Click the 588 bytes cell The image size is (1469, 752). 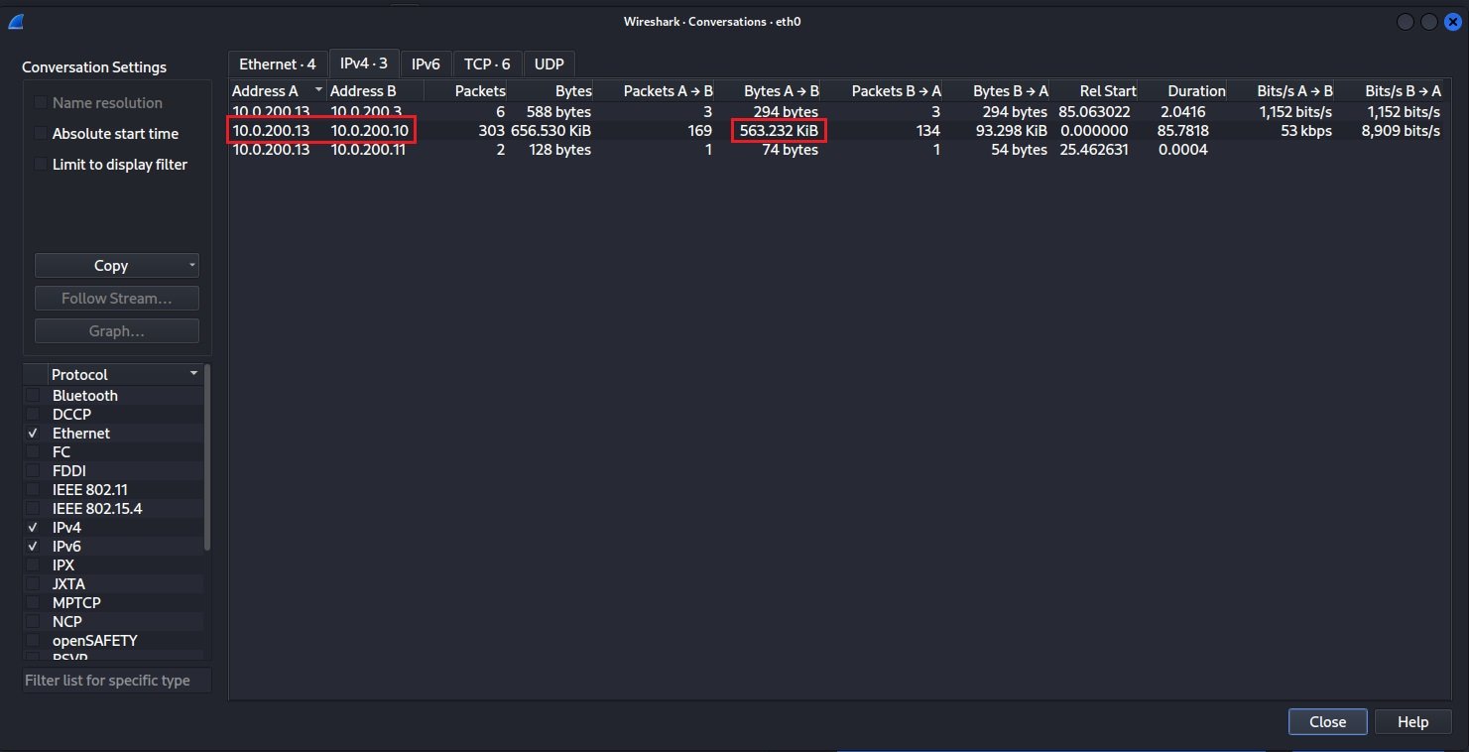click(557, 112)
